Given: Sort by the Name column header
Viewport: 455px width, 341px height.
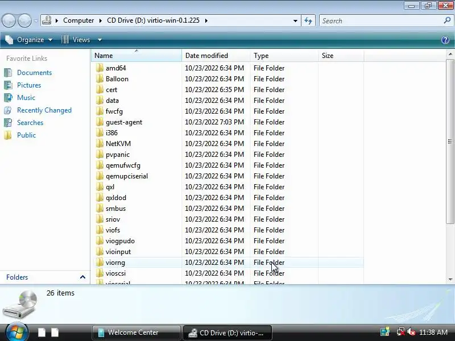Looking at the screenshot, I should tap(136, 55).
